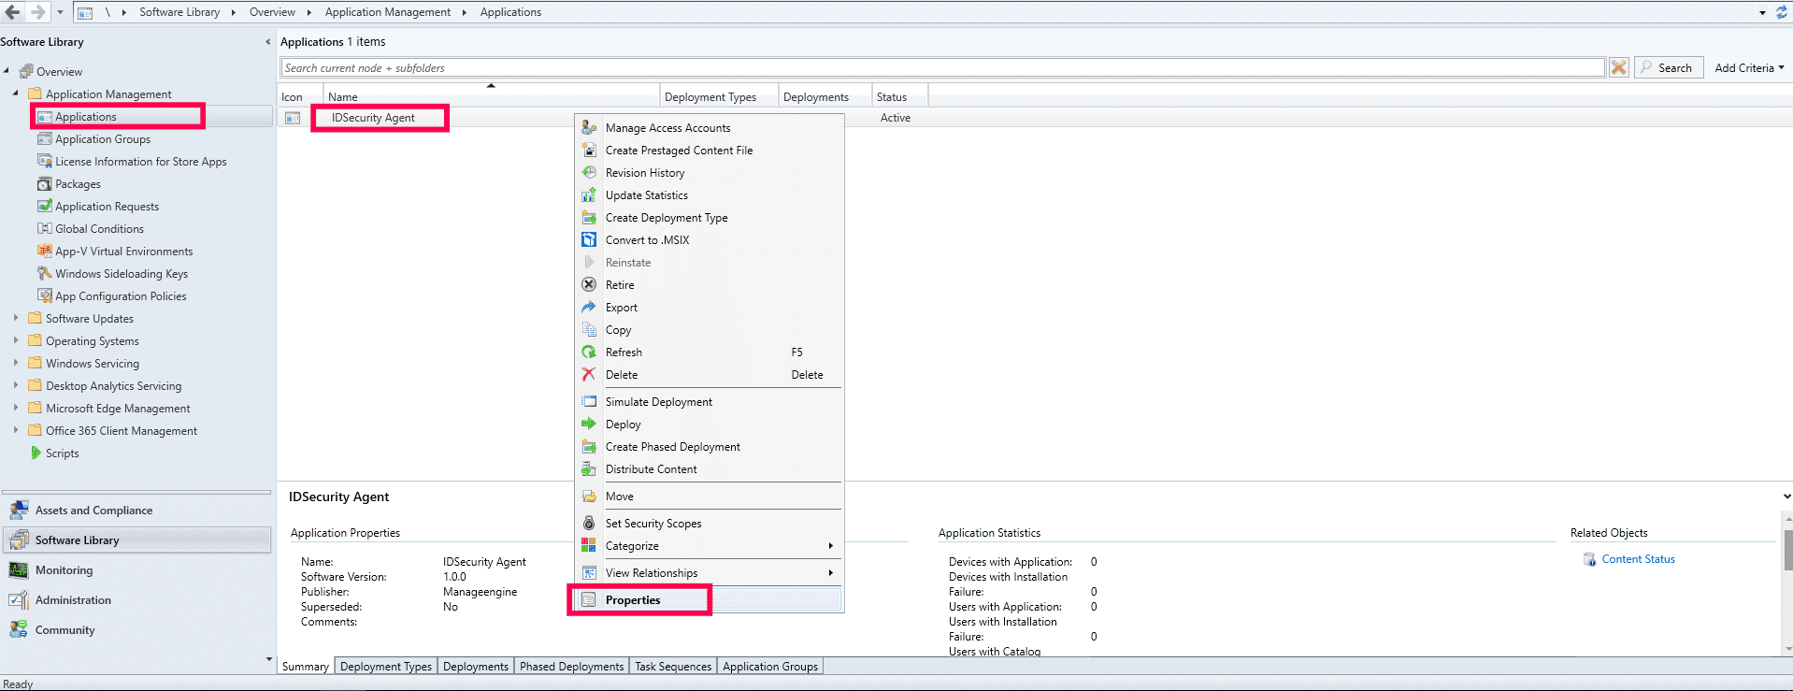Click the Community workspace icon
Screen dimensions: 1793x691
[x=19, y=630]
